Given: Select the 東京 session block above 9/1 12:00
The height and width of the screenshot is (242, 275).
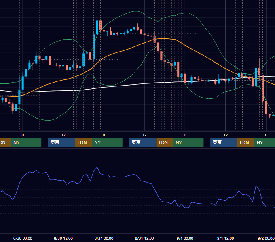Looking at the screenshot, I should (224, 142).
